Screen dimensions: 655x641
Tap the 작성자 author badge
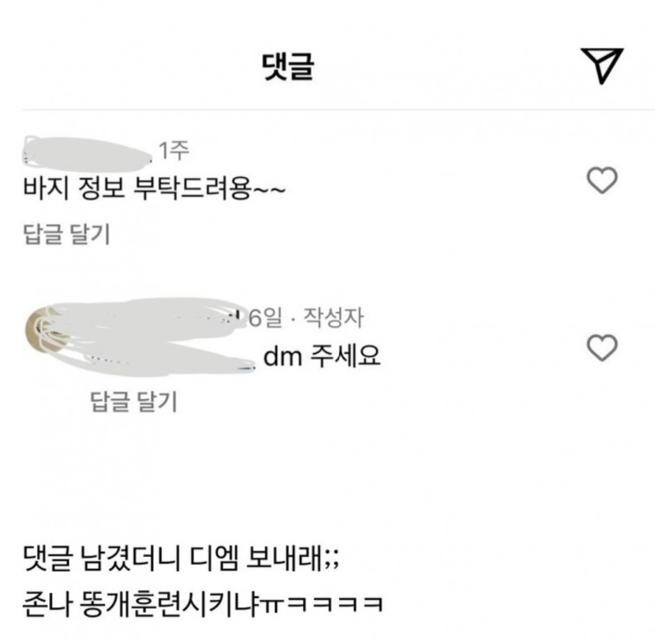(x=333, y=318)
